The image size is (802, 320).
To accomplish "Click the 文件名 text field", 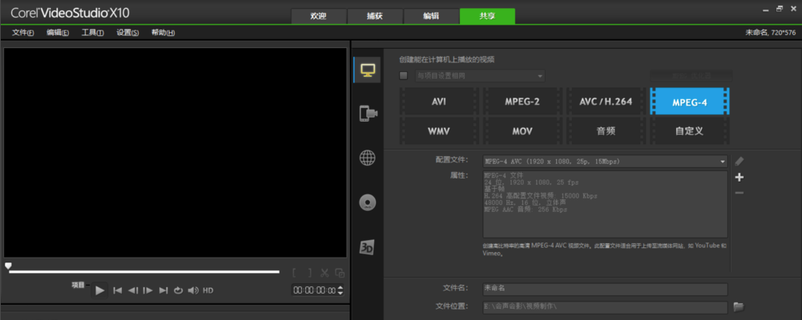I will coord(603,289).
